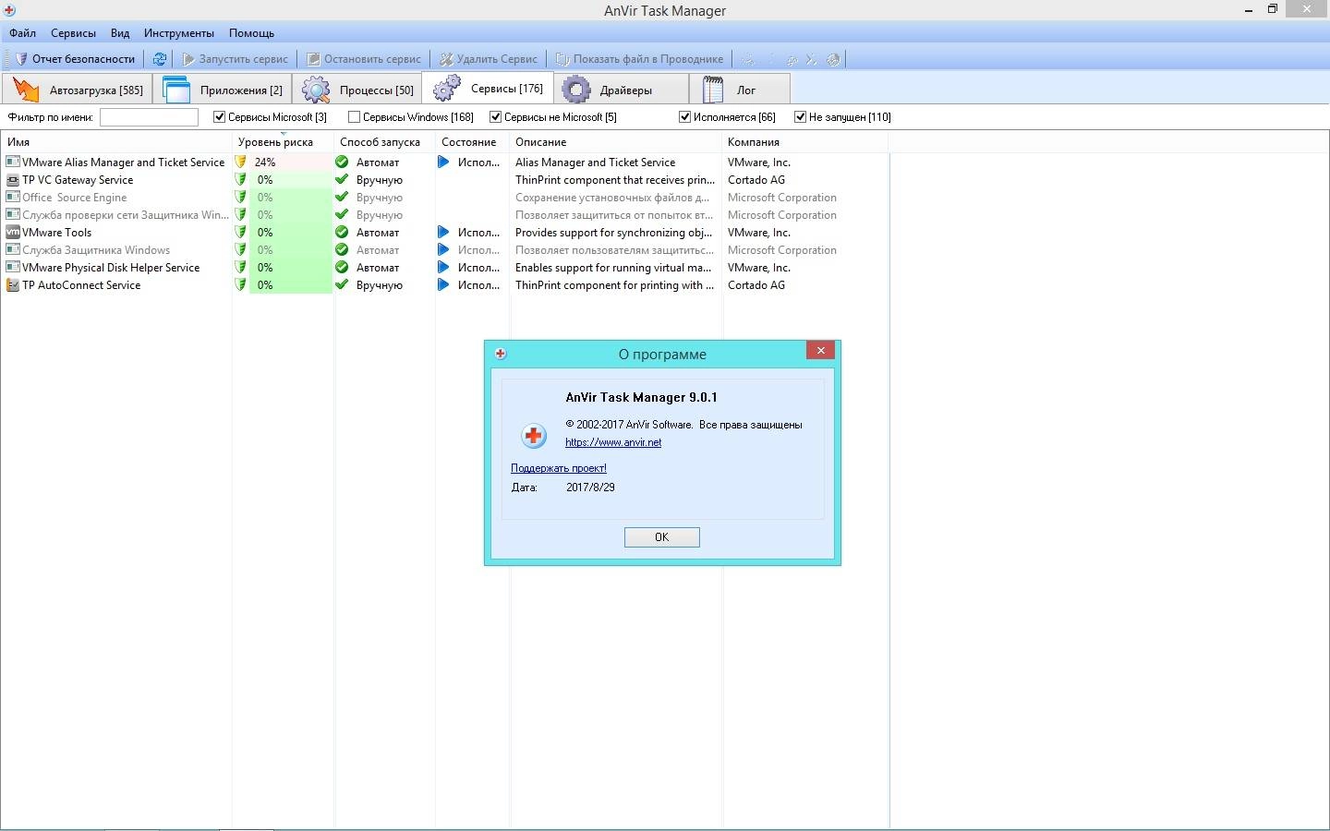The image size is (1330, 831).
Task: Click shield icon beside 24% risk
Action: coord(241,163)
